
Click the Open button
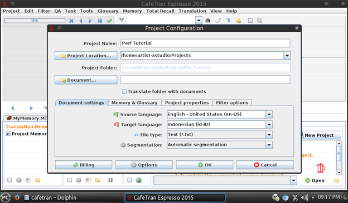point(315,180)
